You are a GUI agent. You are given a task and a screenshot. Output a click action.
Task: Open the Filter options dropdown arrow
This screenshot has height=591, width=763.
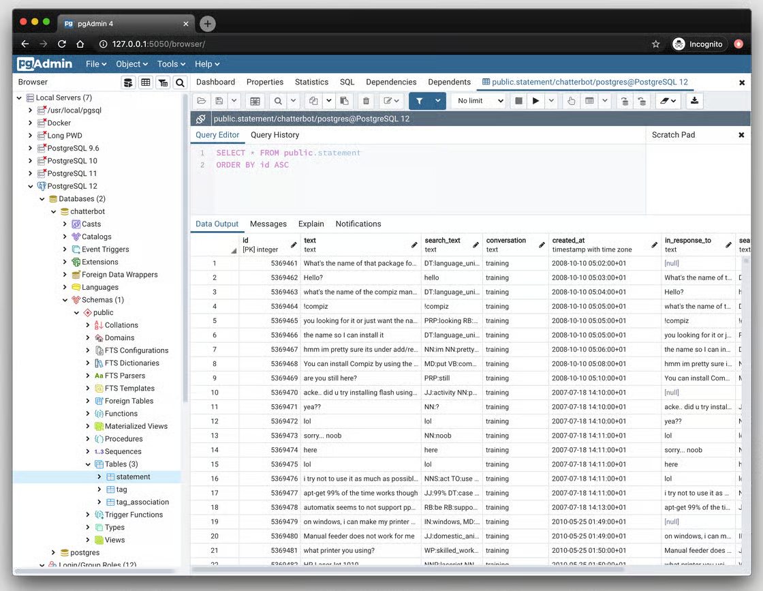click(x=438, y=101)
